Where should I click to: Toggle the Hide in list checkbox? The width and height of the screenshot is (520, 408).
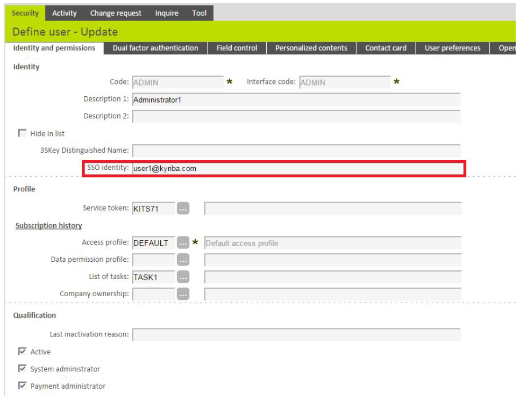23,133
